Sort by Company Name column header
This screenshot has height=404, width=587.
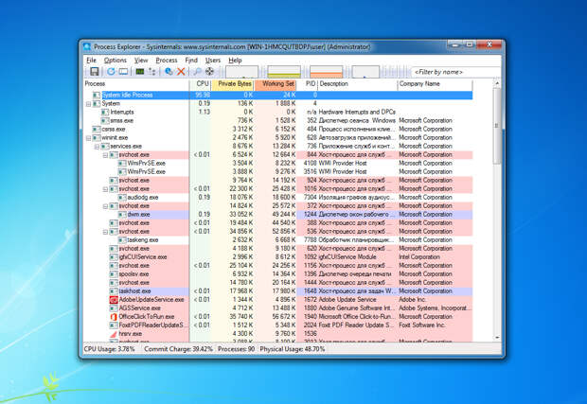(435, 84)
